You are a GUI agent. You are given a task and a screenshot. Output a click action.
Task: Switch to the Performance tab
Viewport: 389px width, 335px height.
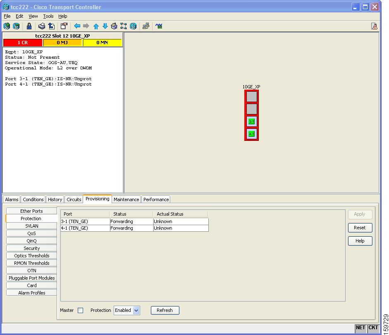(156, 200)
